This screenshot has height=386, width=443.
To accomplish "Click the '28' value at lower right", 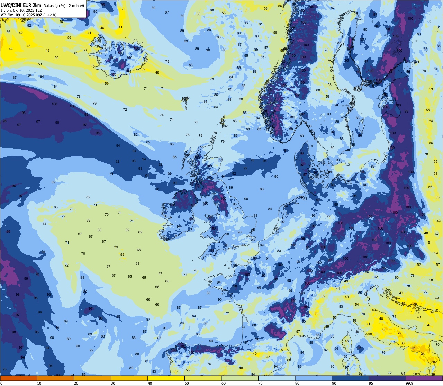I will point(433,362).
